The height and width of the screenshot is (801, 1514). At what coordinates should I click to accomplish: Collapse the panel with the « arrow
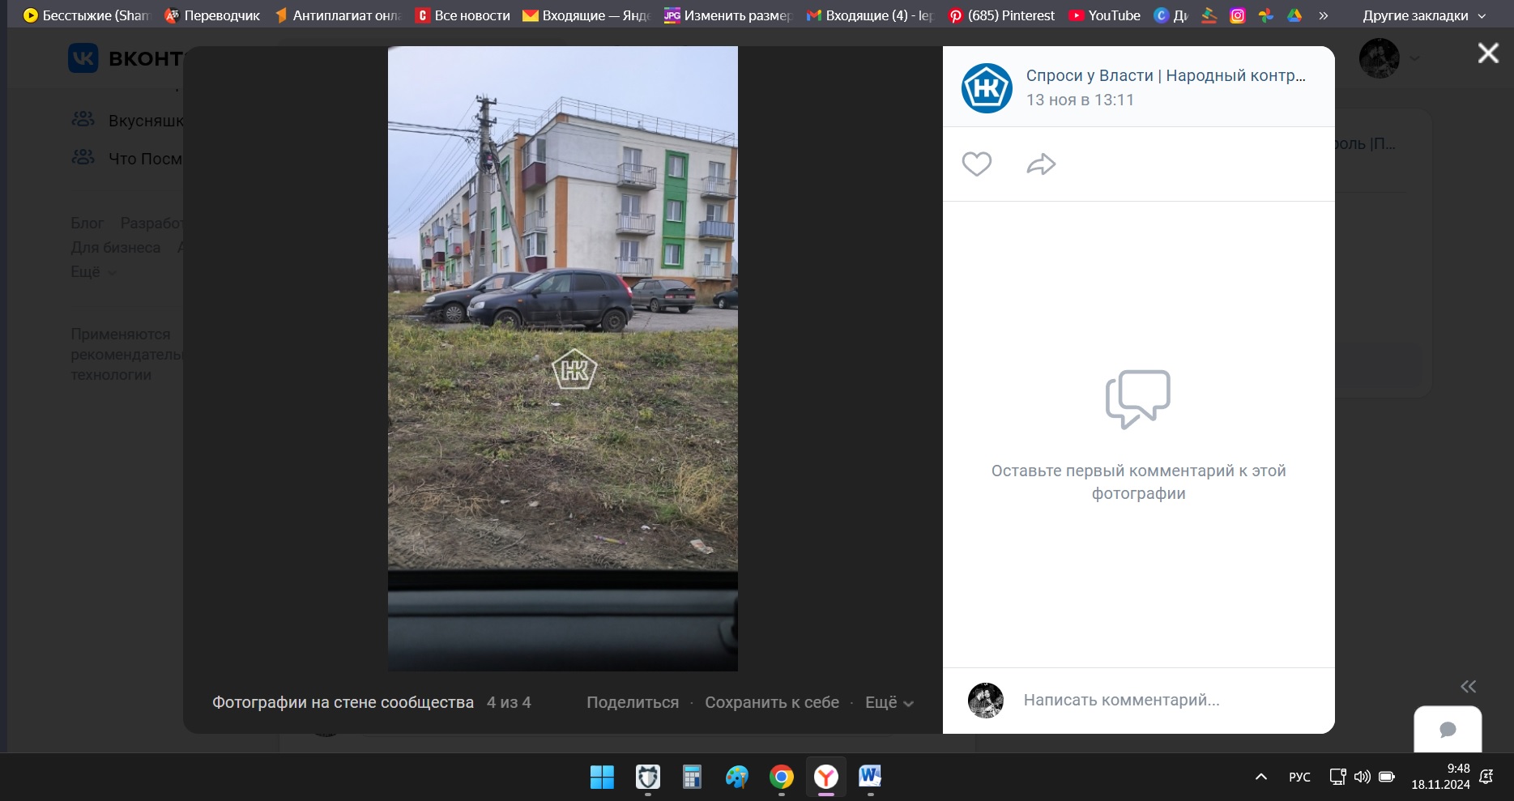[x=1469, y=686]
